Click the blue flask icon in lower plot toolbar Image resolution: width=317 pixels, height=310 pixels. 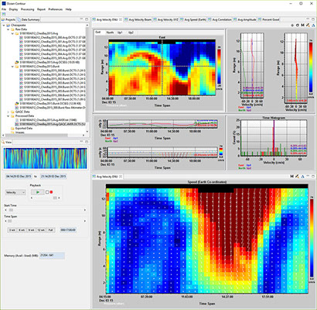[303, 177]
